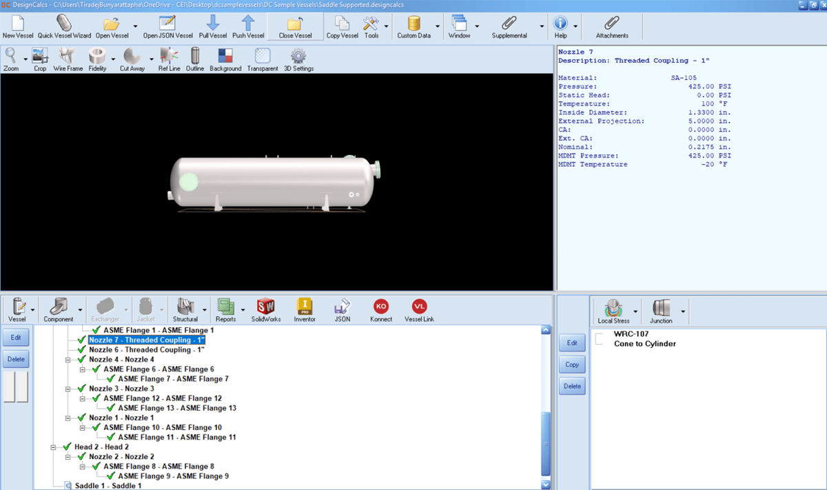Open the Reports dropdown arrow

point(243,311)
